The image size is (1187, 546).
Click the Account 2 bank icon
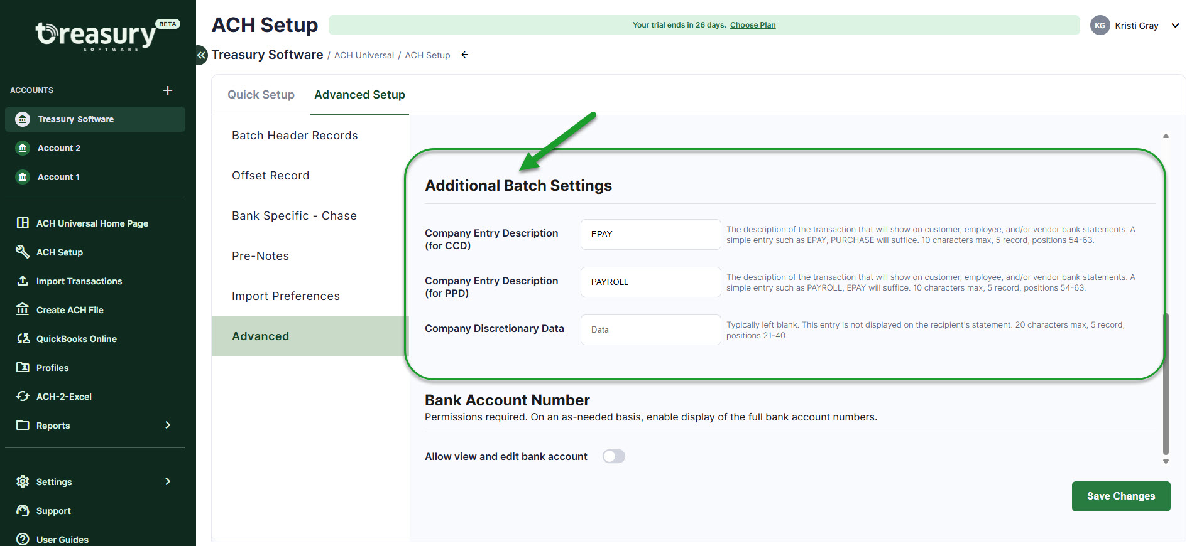coord(23,148)
